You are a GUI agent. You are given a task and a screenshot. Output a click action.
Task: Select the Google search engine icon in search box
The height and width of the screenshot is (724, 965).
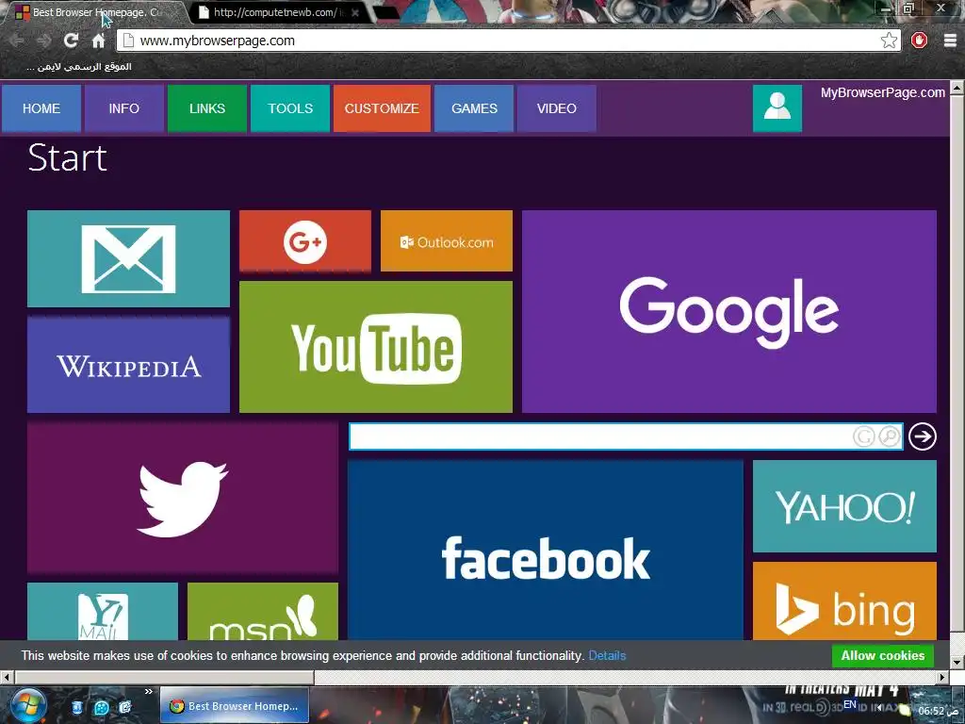(x=864, y=436)
